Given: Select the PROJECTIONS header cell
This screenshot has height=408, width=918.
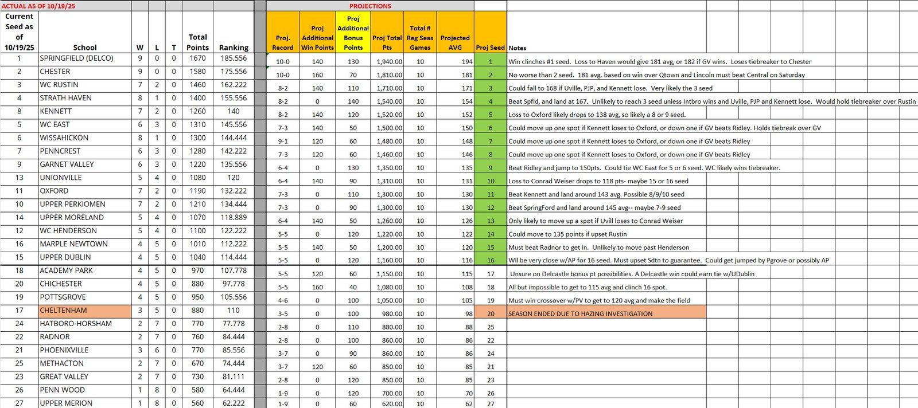Looking at the screenshot, I should (x=370, y=6).
